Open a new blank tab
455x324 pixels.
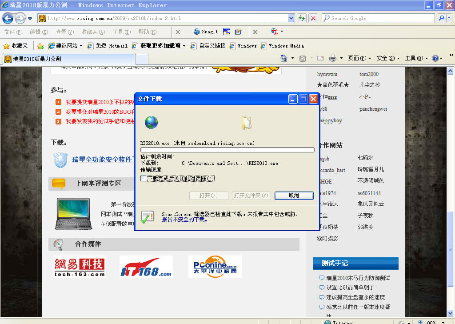tap(142, 59)
